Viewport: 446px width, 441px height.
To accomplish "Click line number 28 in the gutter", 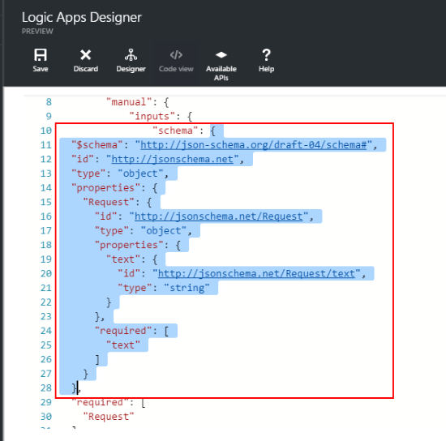I will [46, 388].
